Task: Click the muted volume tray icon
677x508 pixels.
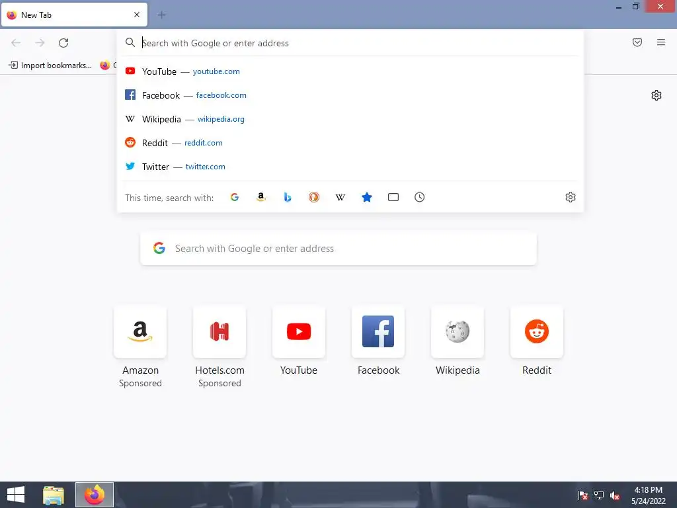Action: pyautogui.click(x=615, y=495)
